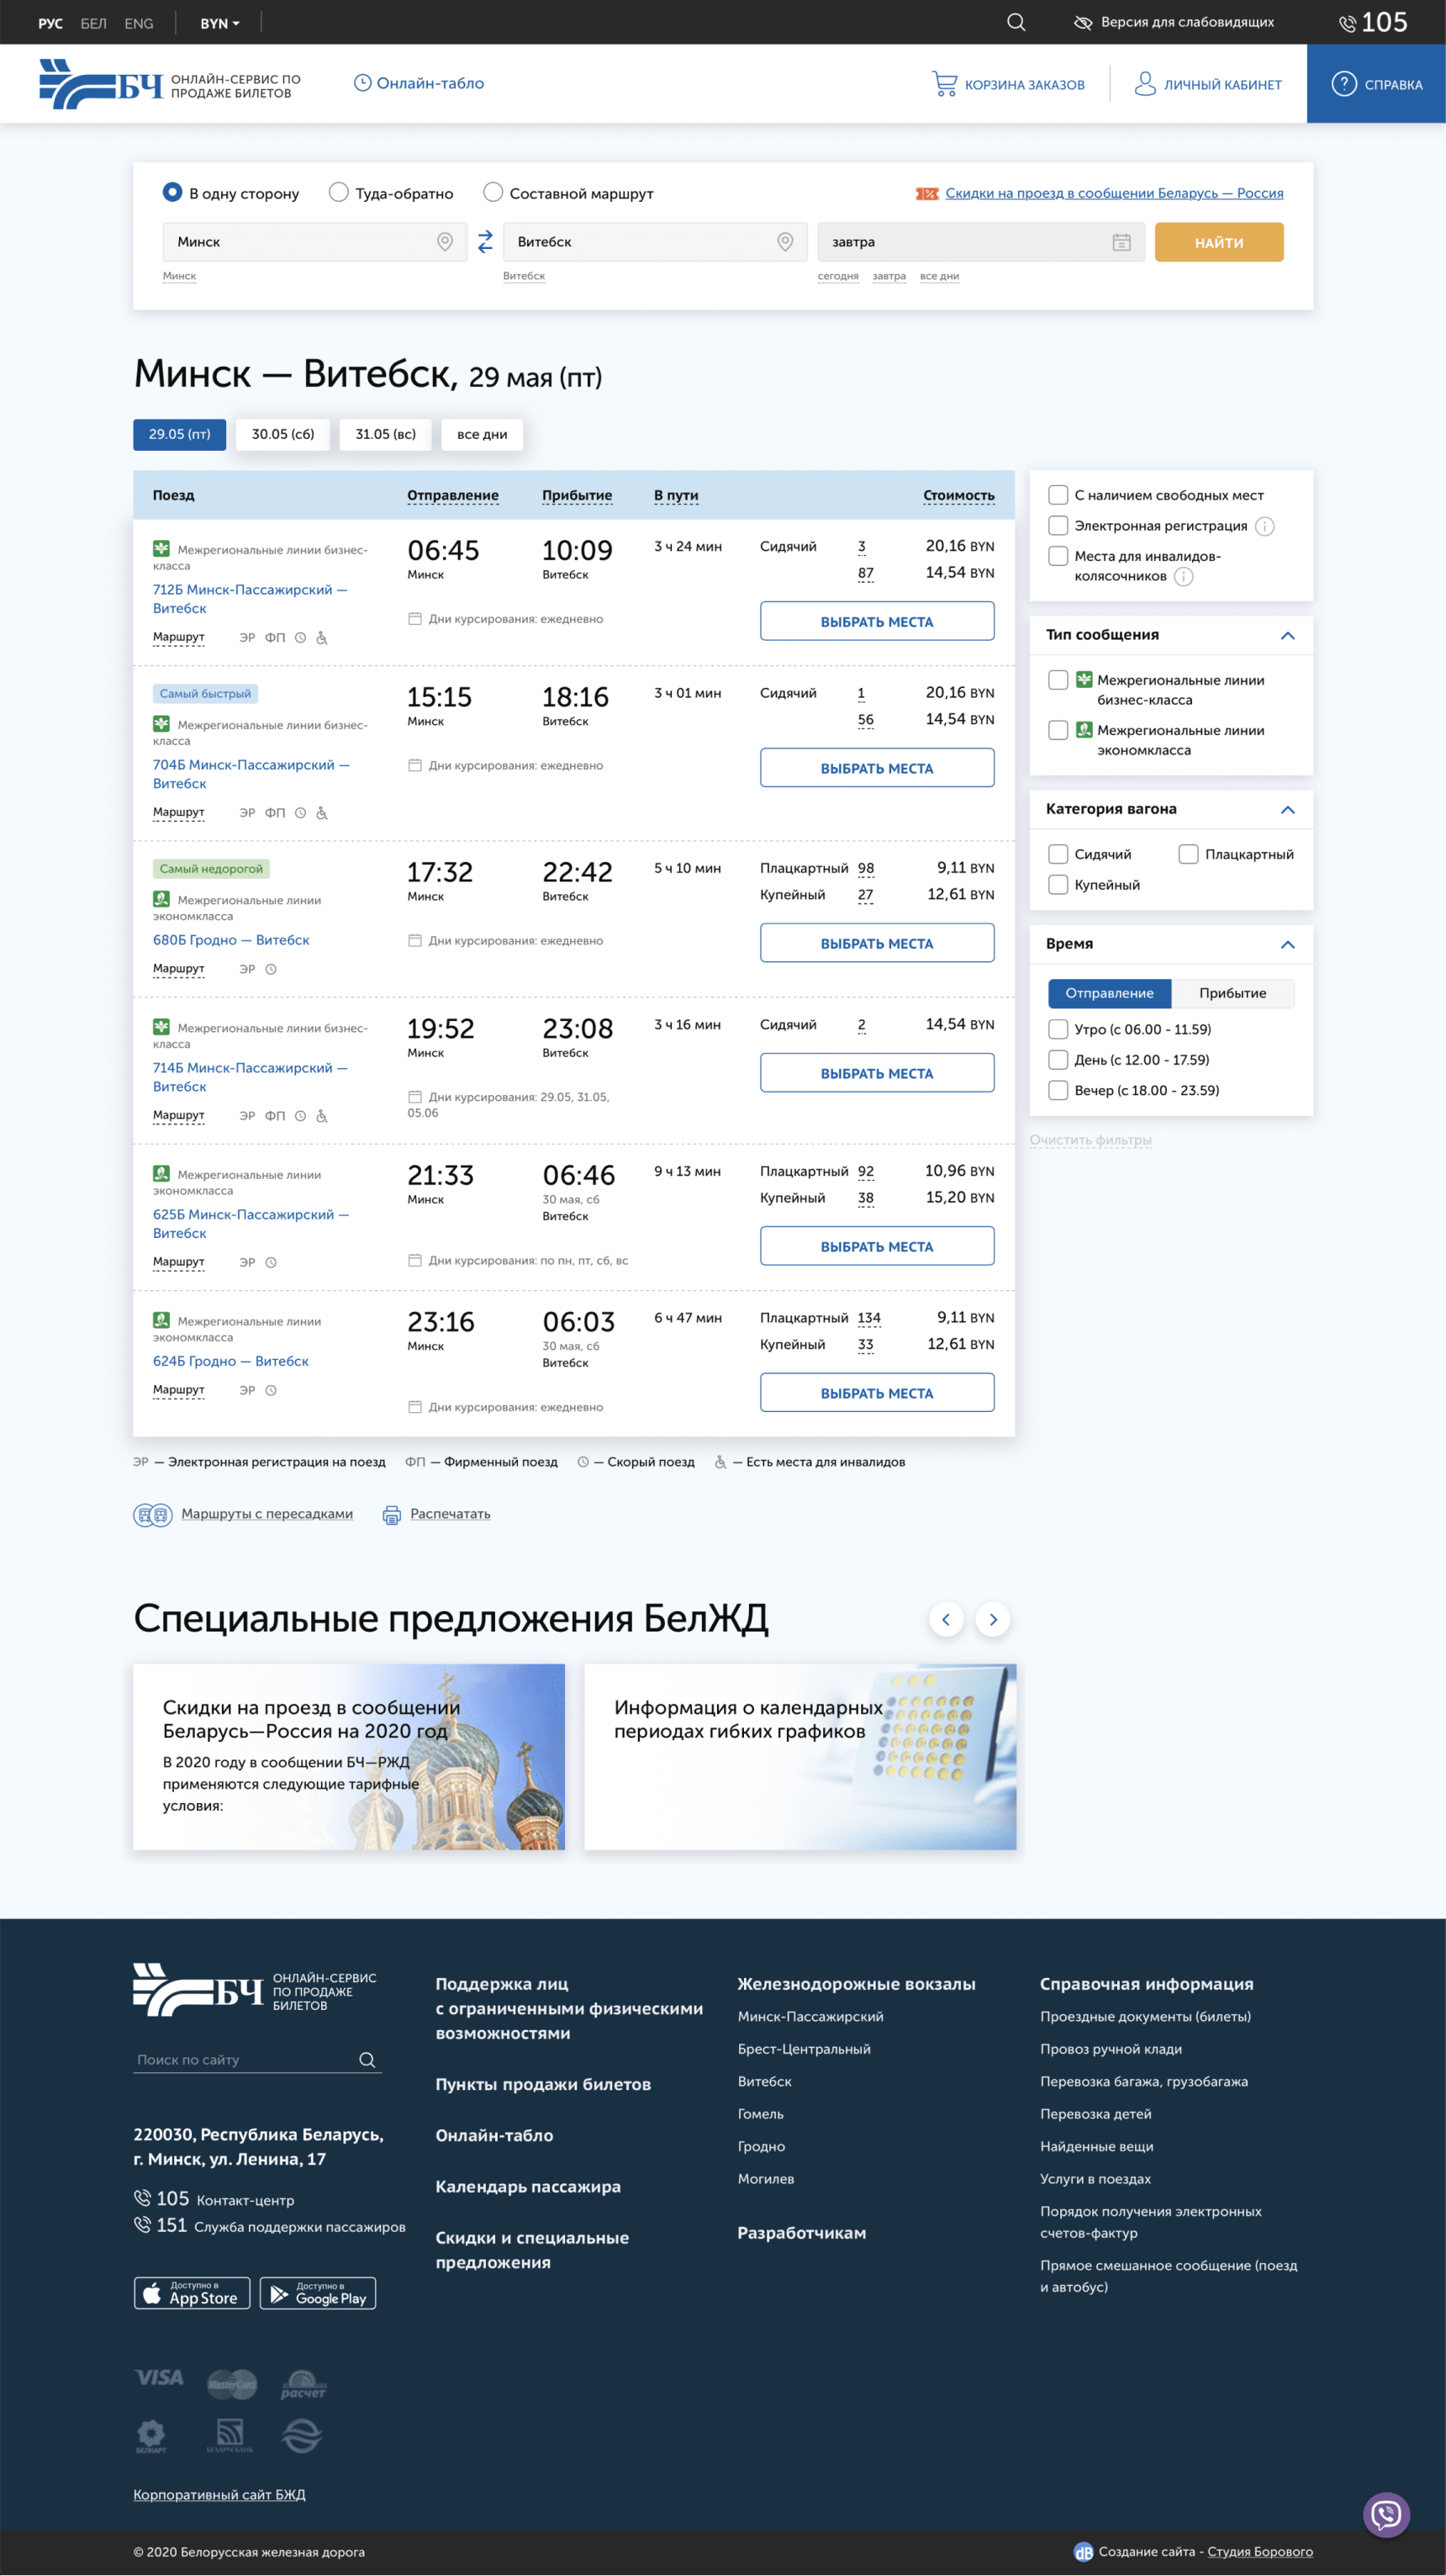Viewport: 1446px width, 2576px height.
Task: Click footer search magnifier icon
Action: (x=367, y=2059)
